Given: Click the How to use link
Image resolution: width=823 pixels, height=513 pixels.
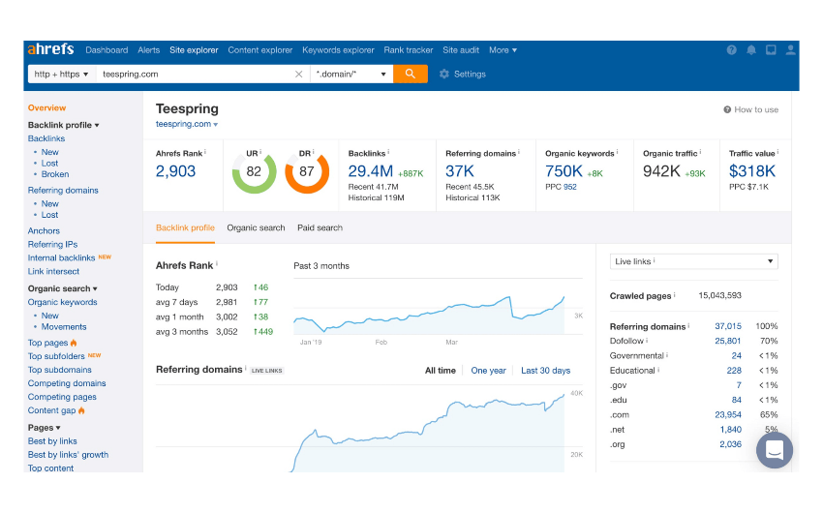Looking at the screenshot, I should (x=756, y=109).
